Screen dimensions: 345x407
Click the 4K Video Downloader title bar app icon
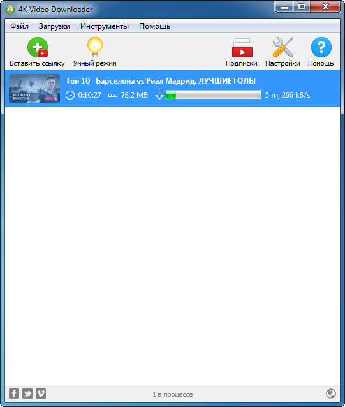point(10,10)
